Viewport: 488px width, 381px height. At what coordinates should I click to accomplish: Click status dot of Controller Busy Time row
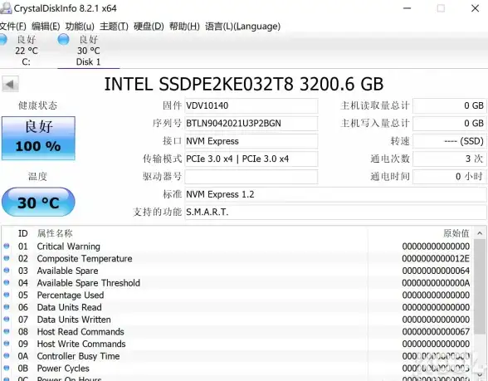click(7, 355)
